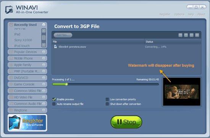Image resolution: width=210 pixels, height=138 pixels.
Task: Click the Register Buy software banner
Action: 27,123
